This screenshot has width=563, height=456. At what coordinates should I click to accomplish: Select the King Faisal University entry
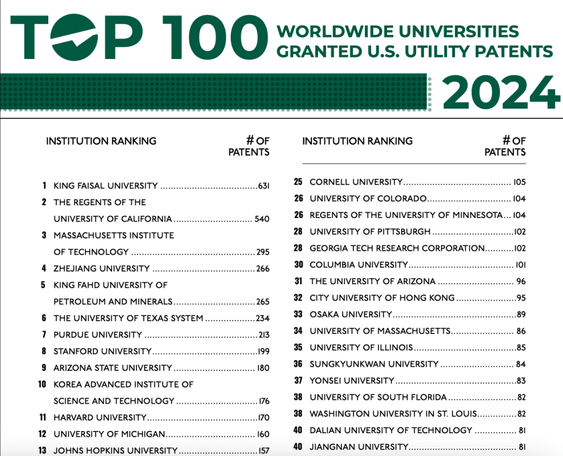tap(105, 186)
